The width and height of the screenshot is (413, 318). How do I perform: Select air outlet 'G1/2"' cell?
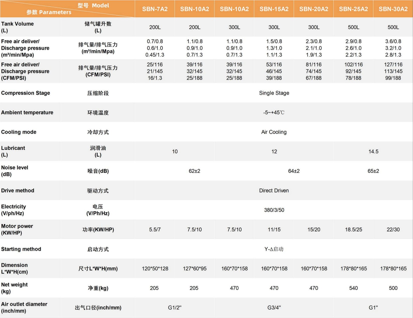[175, 307]
